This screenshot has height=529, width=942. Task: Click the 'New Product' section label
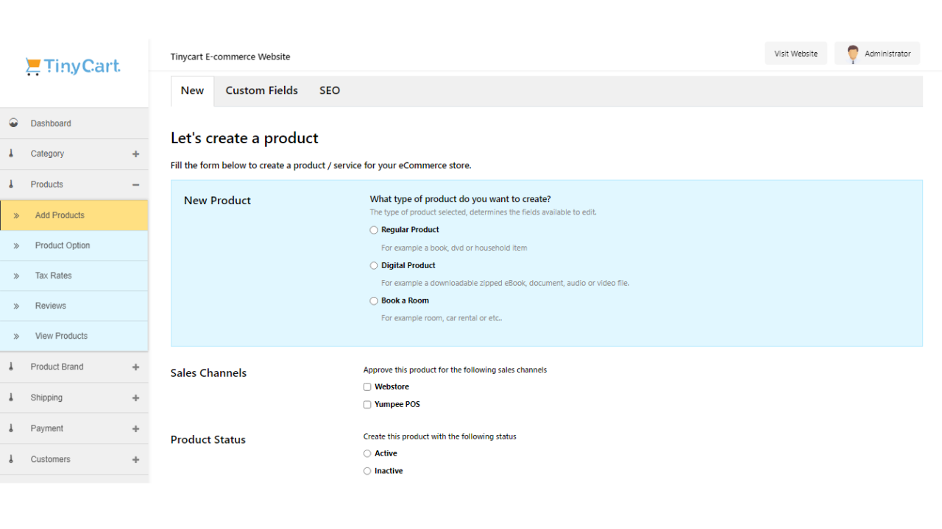pos(217,201)
